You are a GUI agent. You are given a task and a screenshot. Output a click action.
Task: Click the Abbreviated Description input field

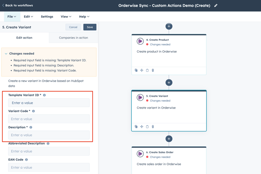coord(49,151)
